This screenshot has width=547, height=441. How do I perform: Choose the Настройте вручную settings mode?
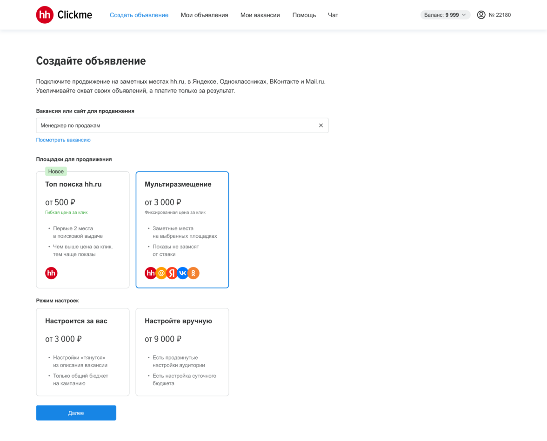coord(182,352)
